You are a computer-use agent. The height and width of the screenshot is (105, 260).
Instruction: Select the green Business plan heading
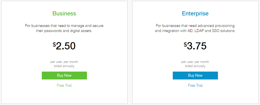64,13
